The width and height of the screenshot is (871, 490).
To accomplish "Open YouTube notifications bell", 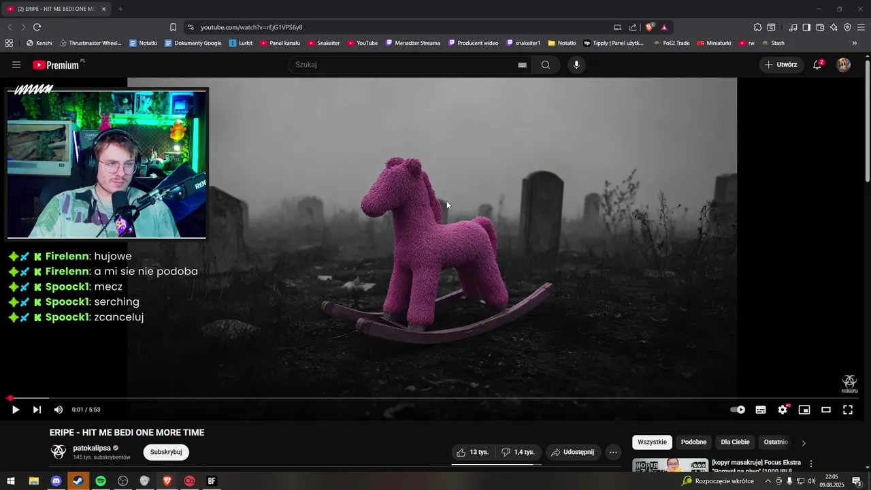I will (818, 65).
